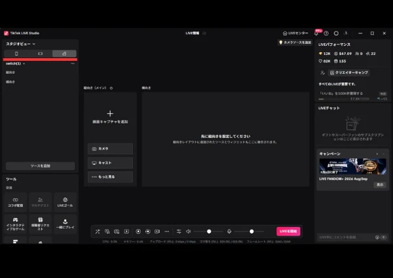Viewport: 393px width, 278px height.
Task: Open the 視聴者リクエスト tool
Action: pos(40,224)
